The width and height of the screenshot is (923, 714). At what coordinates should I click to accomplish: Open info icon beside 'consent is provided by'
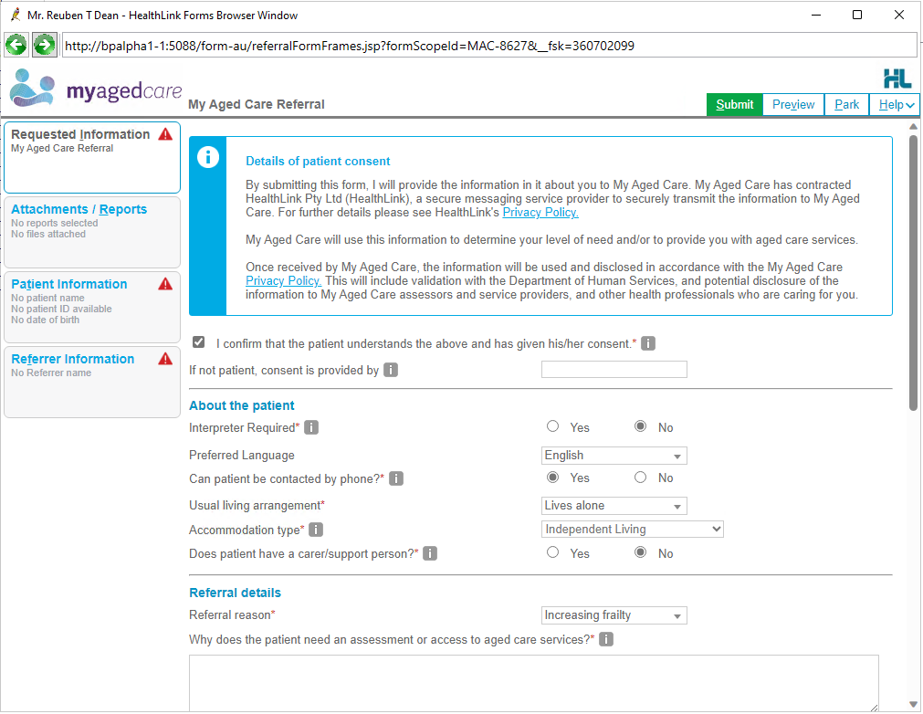pyautogui.click(x=390, y=370)
